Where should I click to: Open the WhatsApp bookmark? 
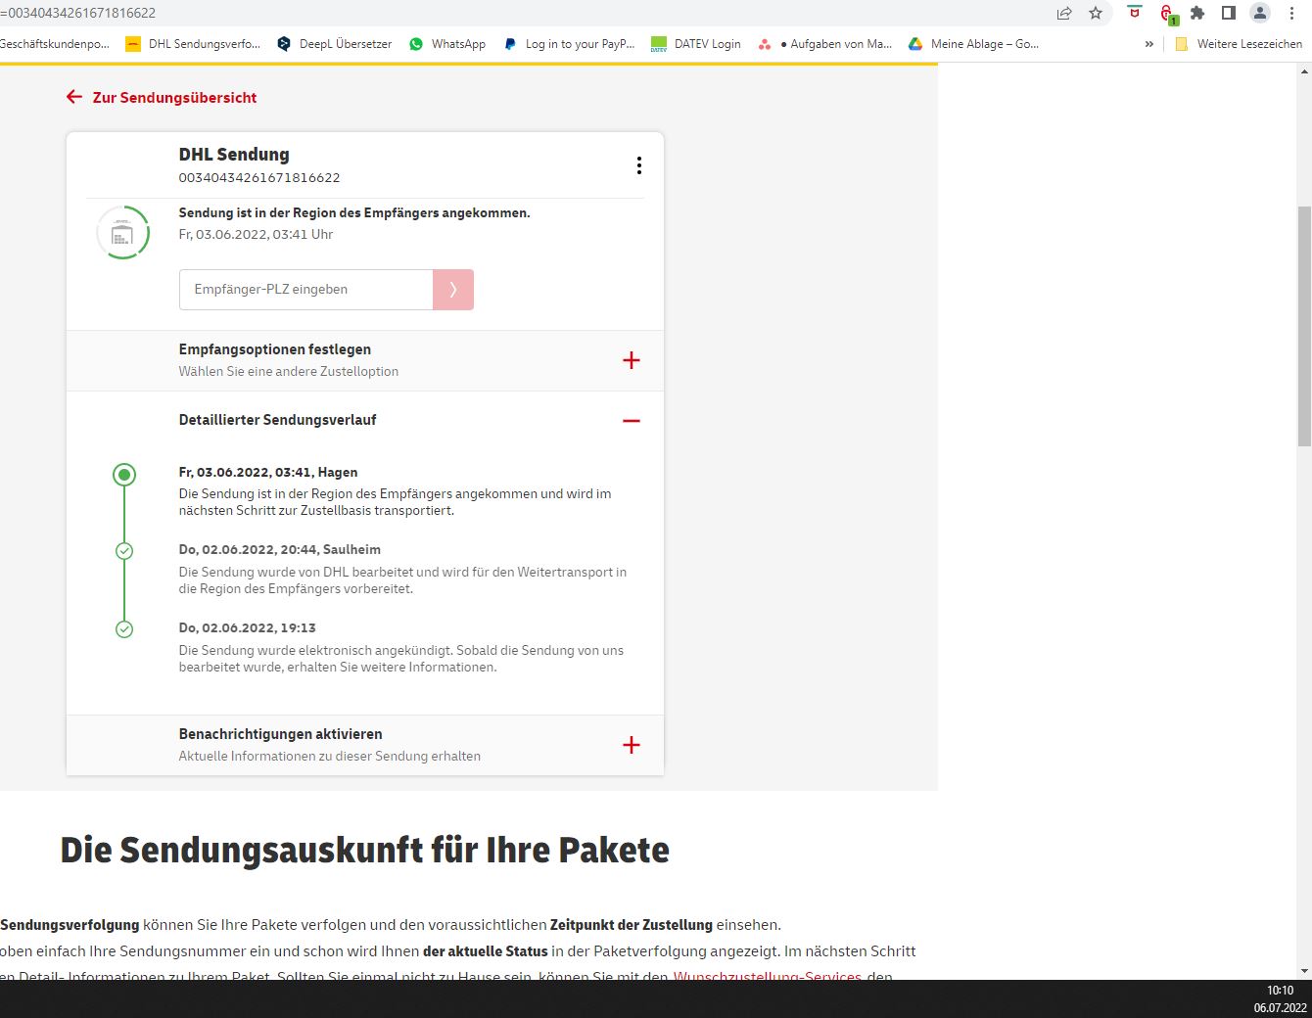tap(447, 44)
